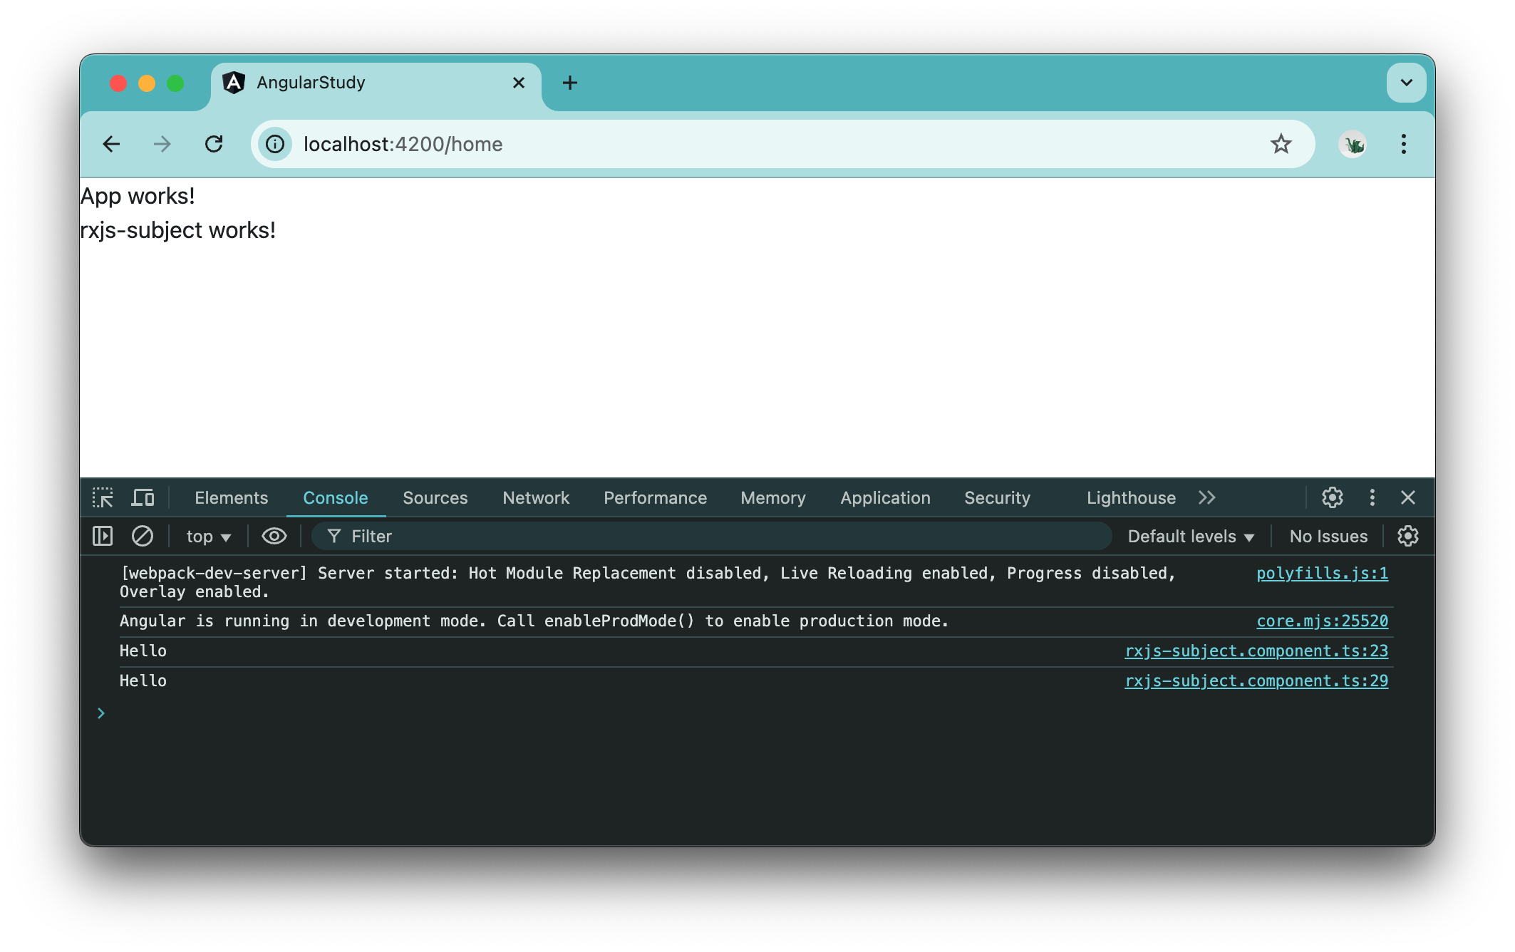Image resolution: width=1515 pixels, height=952 pixels.
Task: Open the Chrome browser menu
Action: pos(1403,144)
